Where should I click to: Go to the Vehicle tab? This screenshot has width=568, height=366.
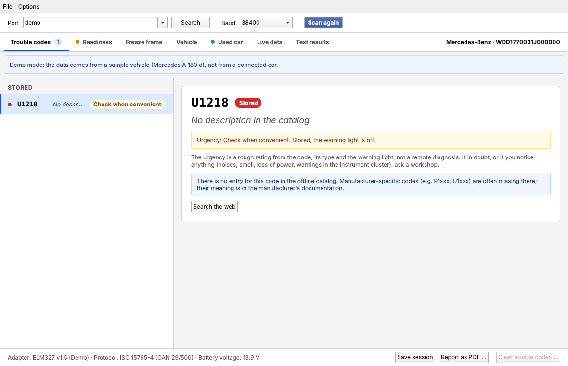[x=187, y=42]
